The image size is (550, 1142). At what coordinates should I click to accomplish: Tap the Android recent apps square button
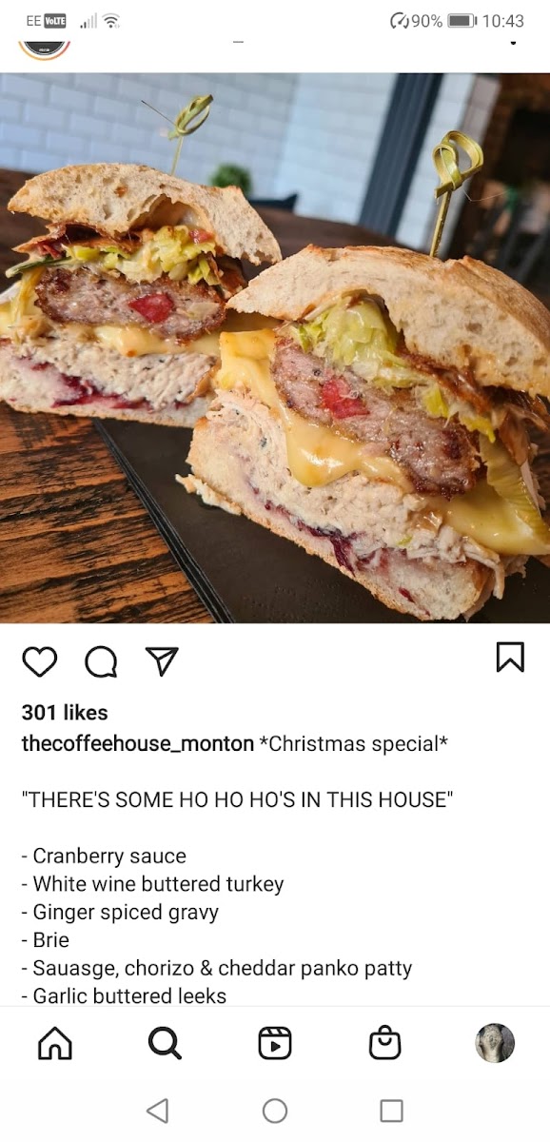coord(391,1111)
